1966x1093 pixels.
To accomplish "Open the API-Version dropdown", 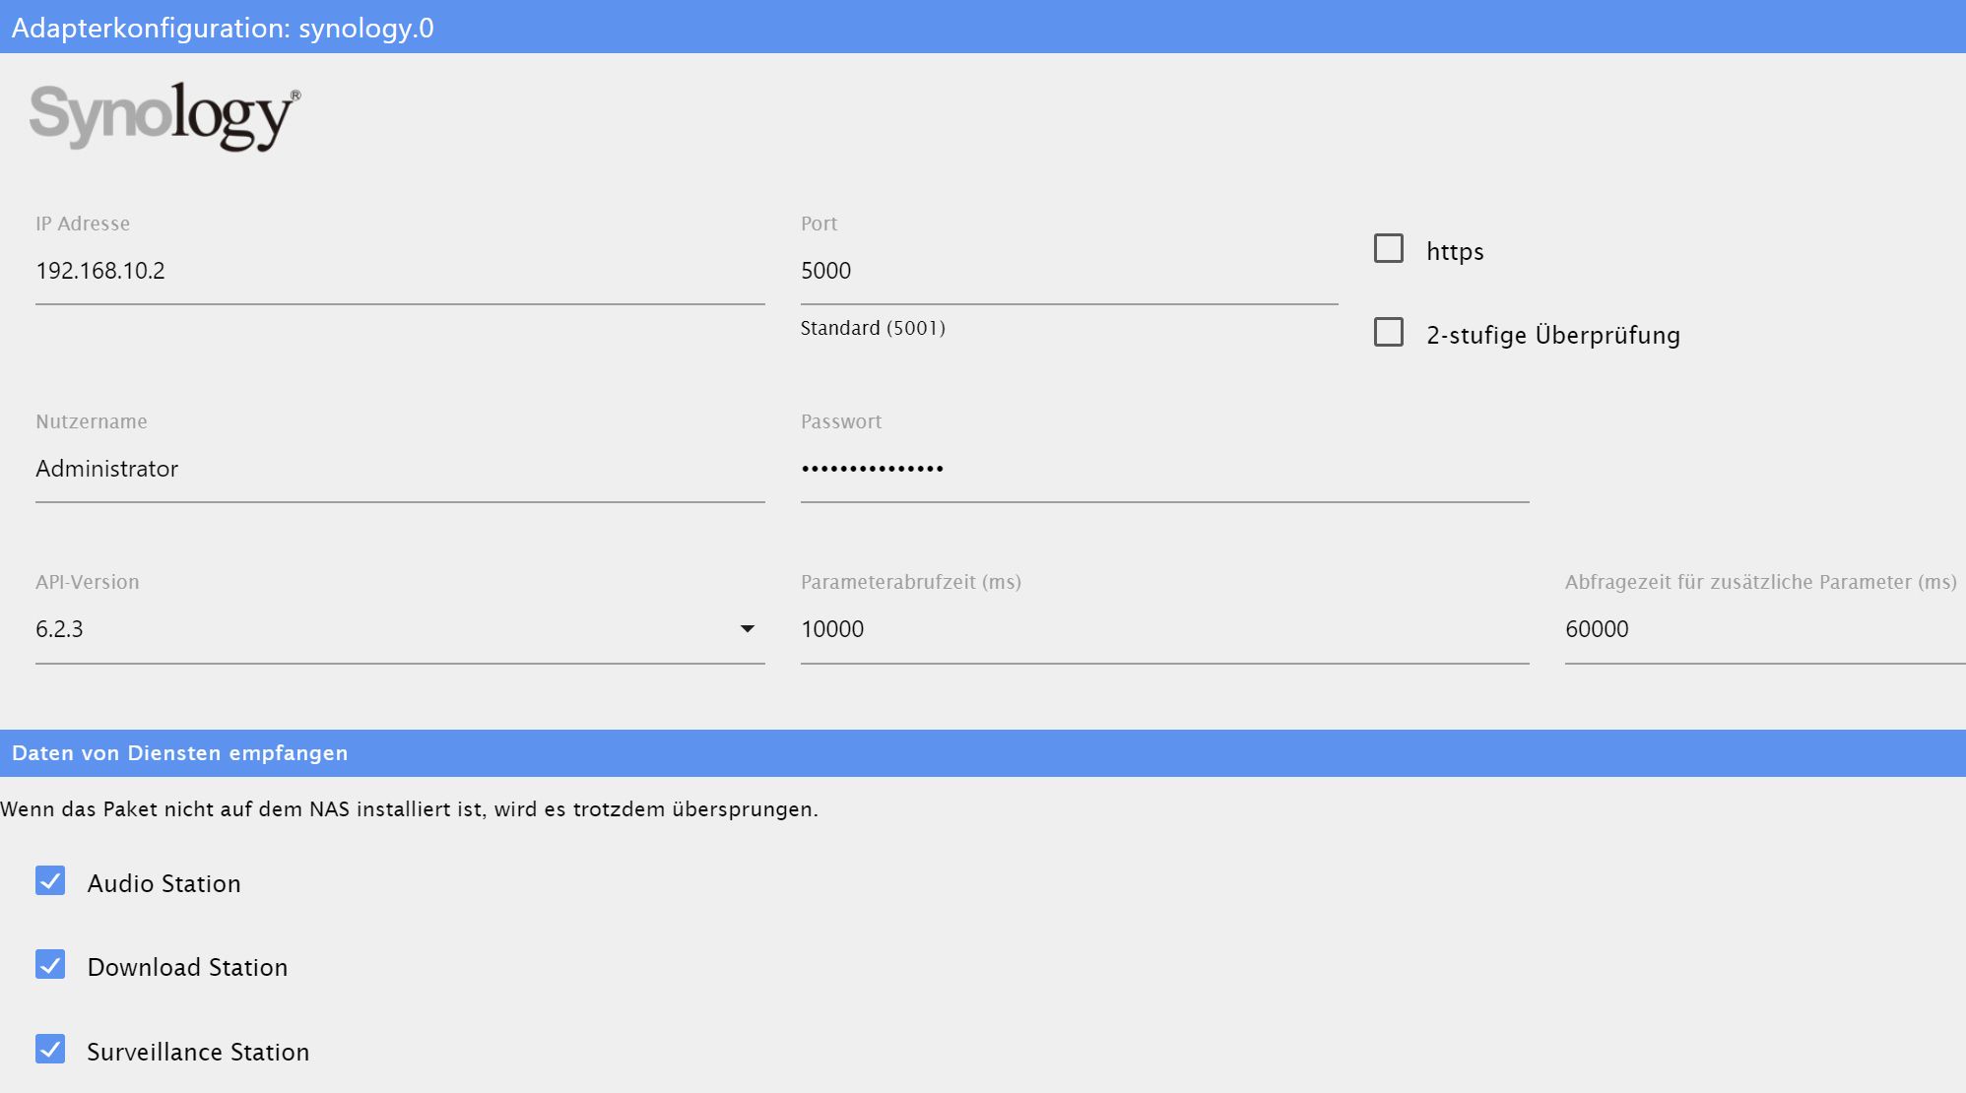I will point(400,629).
